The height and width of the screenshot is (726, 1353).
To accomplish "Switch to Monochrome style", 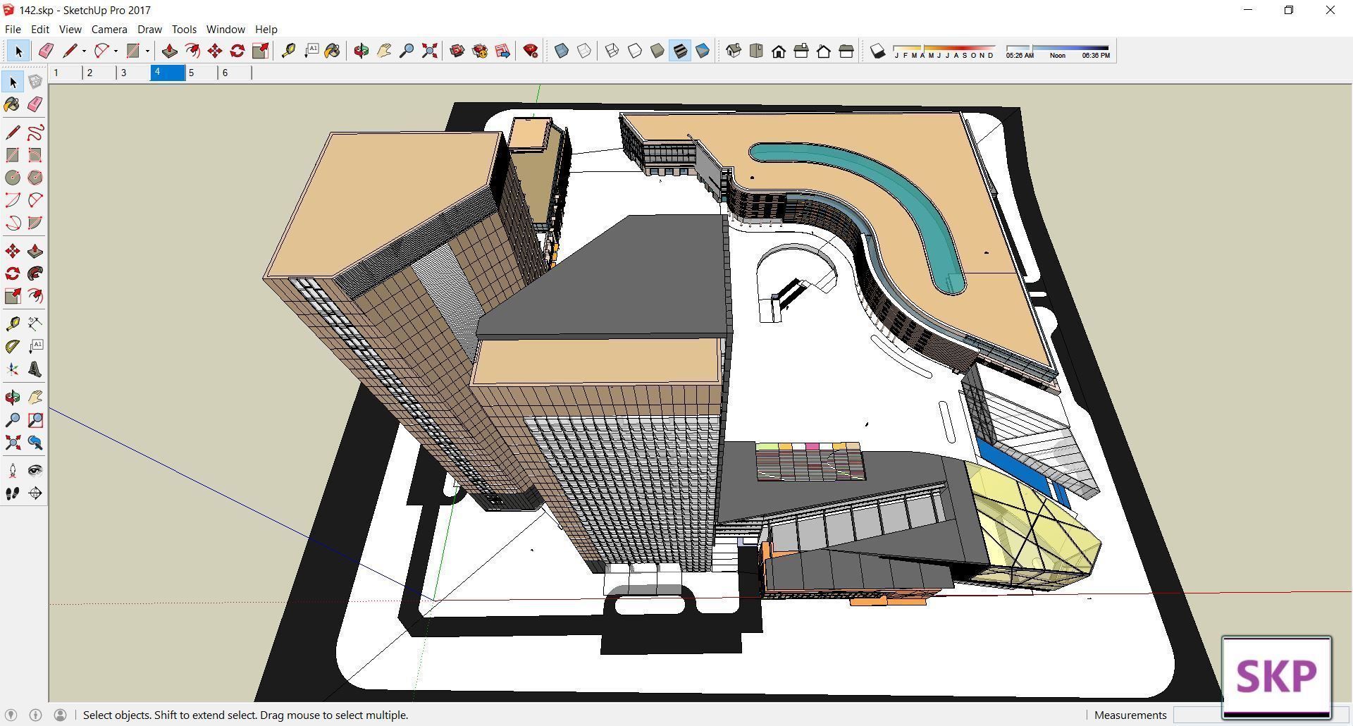I will [703, 51].
